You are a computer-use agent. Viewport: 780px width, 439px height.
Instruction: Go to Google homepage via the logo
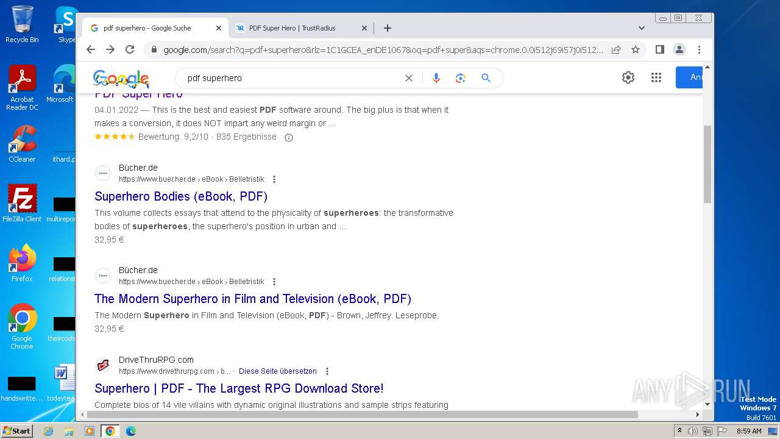point(121,78)
